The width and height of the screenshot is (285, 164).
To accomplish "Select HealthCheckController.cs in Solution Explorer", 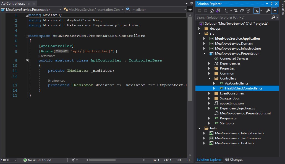I will pyautogui.click(x=237, y=88).
